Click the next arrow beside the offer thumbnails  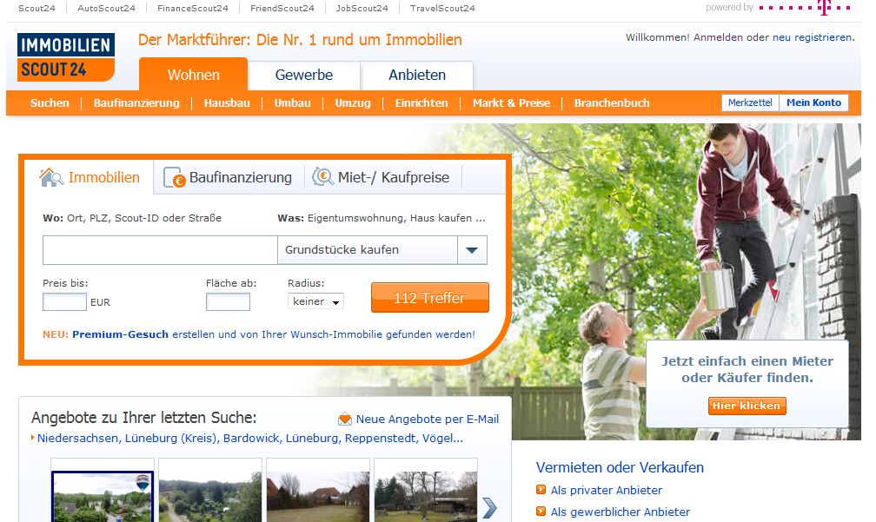489,508
